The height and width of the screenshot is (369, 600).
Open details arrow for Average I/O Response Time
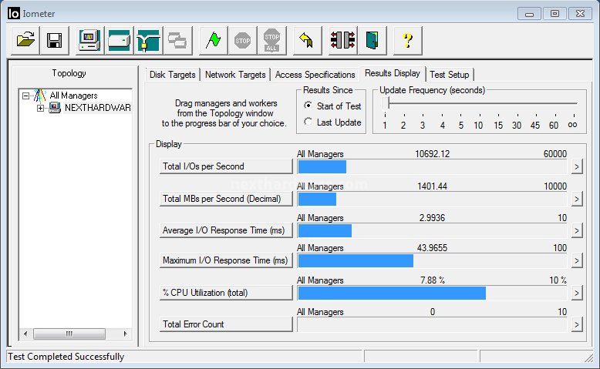(577, 230)
